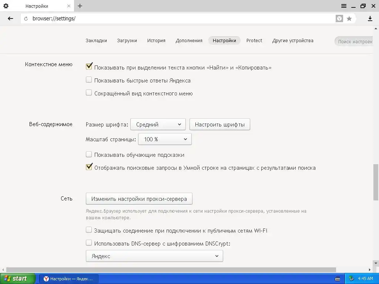The height and width of the screenshot is (284, 379).
Task: Uncheck Отображать поисковые запросы в Умной строке
Action: click(89, 167)
